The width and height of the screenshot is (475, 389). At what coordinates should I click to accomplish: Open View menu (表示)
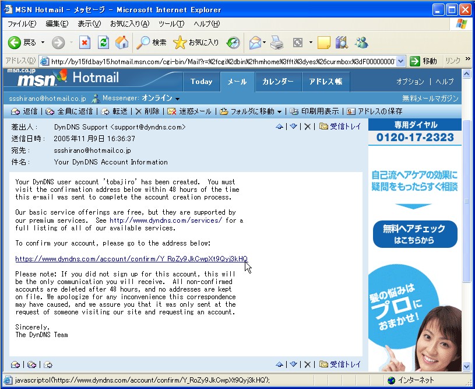[89, 24]
